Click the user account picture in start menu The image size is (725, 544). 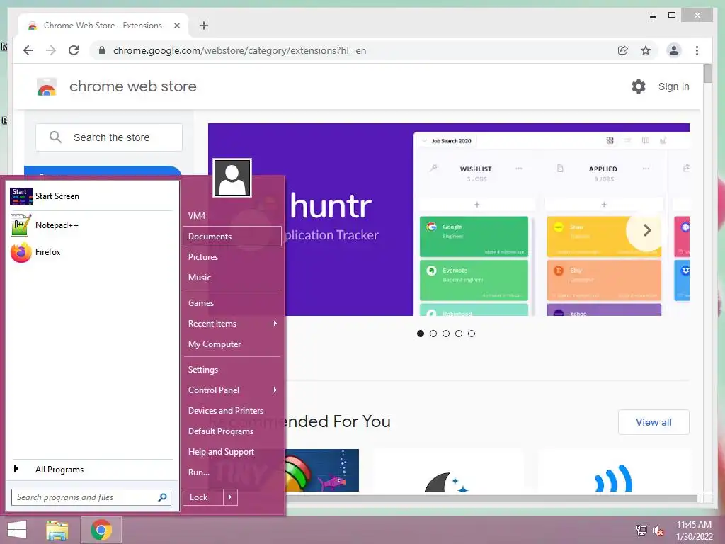pos(232,178)
